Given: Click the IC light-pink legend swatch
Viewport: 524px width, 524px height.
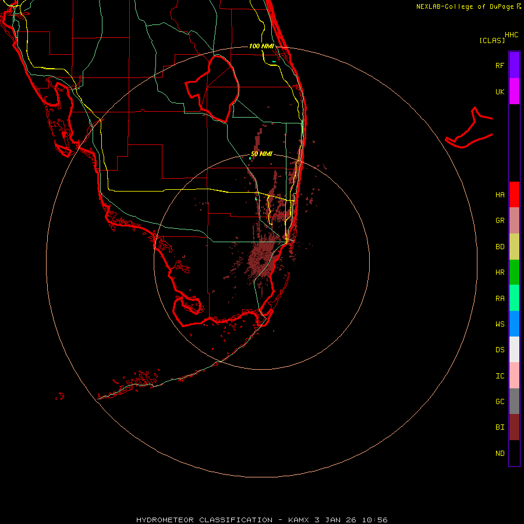Looking at the screenshot, I should pos(514,376).
